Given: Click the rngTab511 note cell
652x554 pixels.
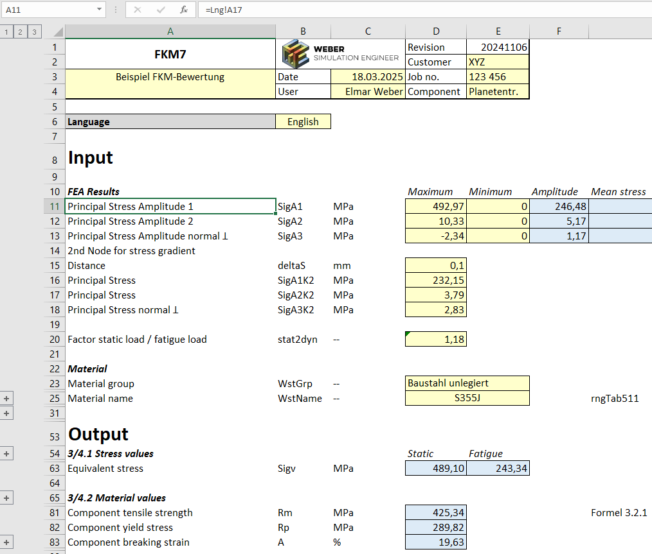Looking at the screenshot, I should coord(615,399).
